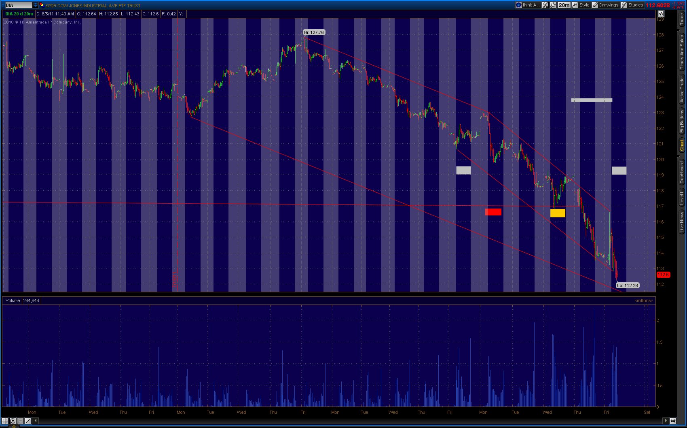The height and width of the screenshot is (428, 687).
Task: Open the Active Trader side tab
Action: (x=681, y=89)
